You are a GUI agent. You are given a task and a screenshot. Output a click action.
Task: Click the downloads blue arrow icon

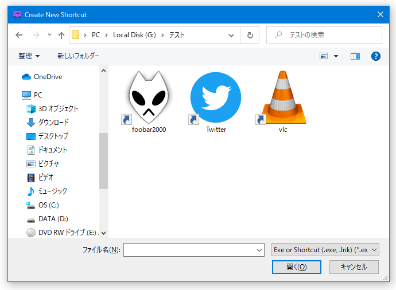(31, 122)
